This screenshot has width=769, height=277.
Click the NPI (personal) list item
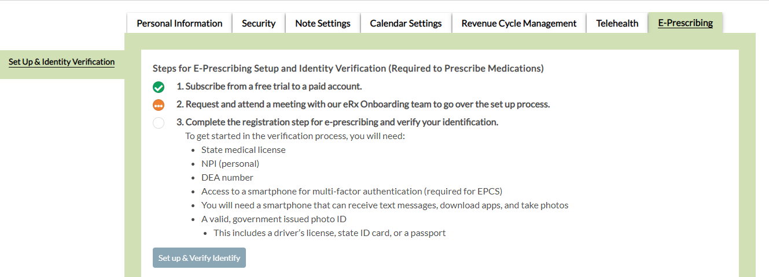[x=230, y=164]
